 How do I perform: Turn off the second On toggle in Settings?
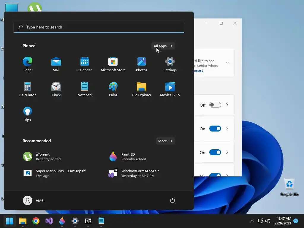[215, 152]
